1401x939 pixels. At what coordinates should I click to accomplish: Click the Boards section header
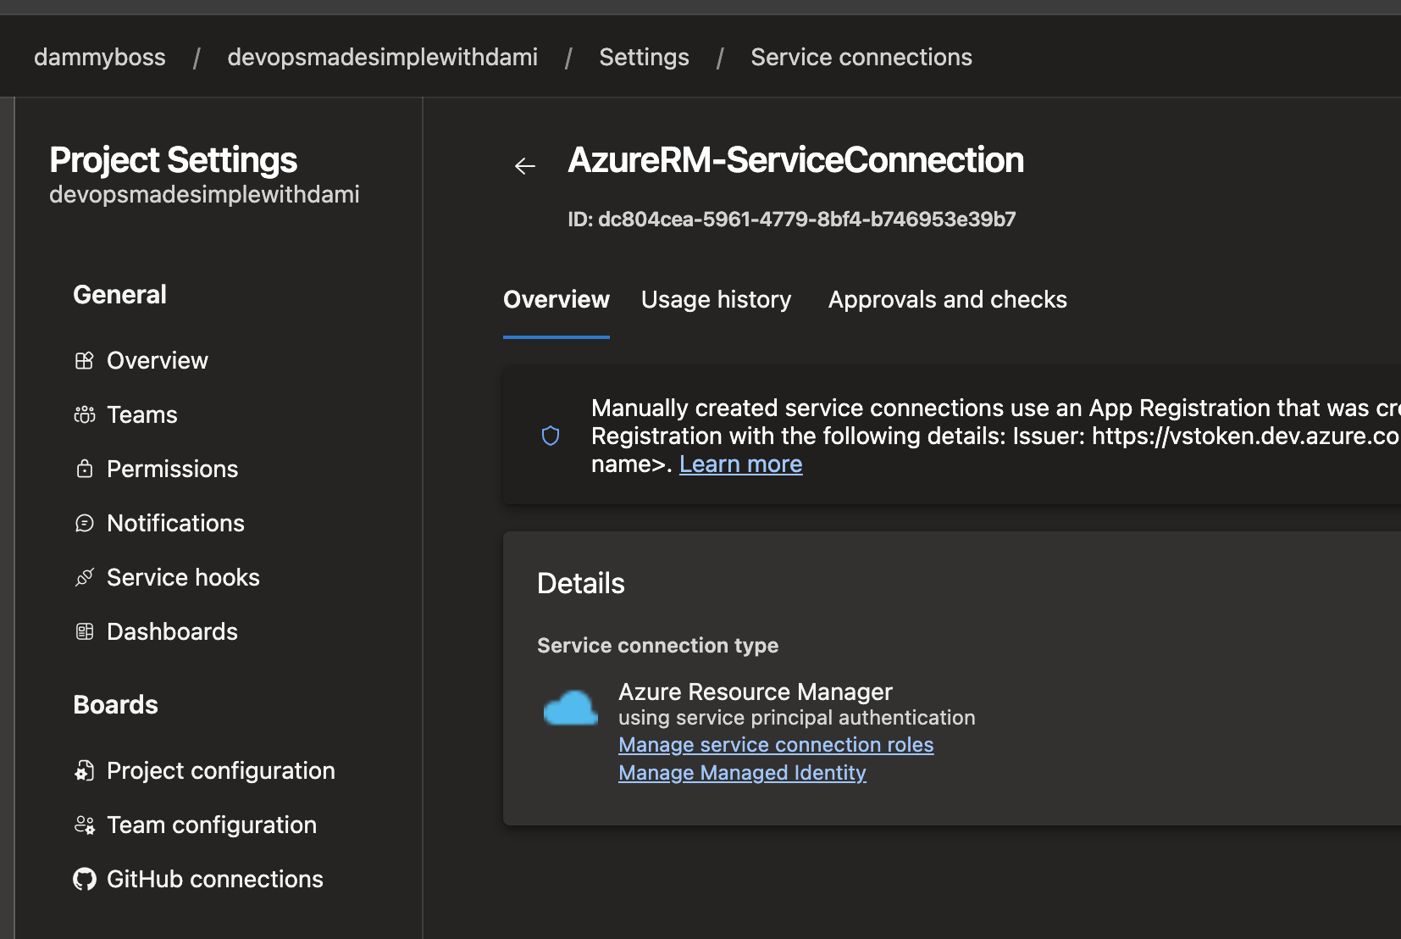[x=116, y=705]
